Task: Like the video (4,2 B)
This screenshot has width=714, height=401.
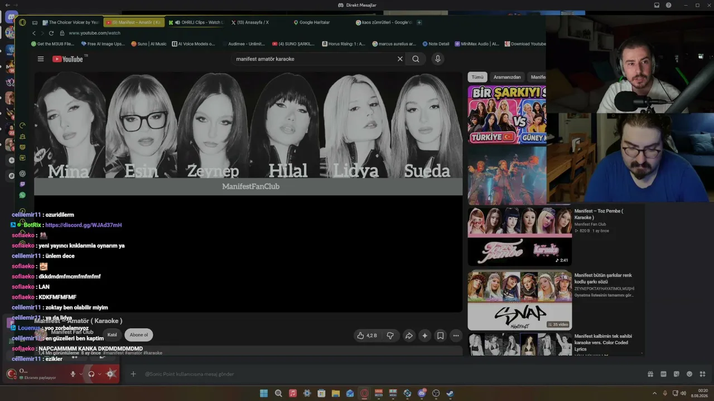Action: point(367,335)
